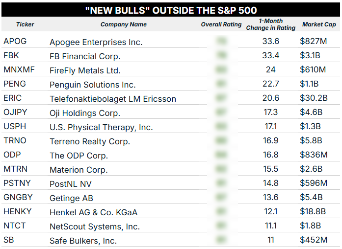
Task: Click the Company Name column header
Action: click(x=124, y=24)
